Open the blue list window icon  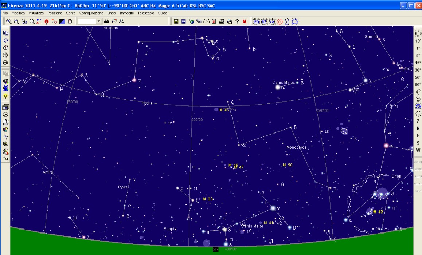(x=184, y=21)
